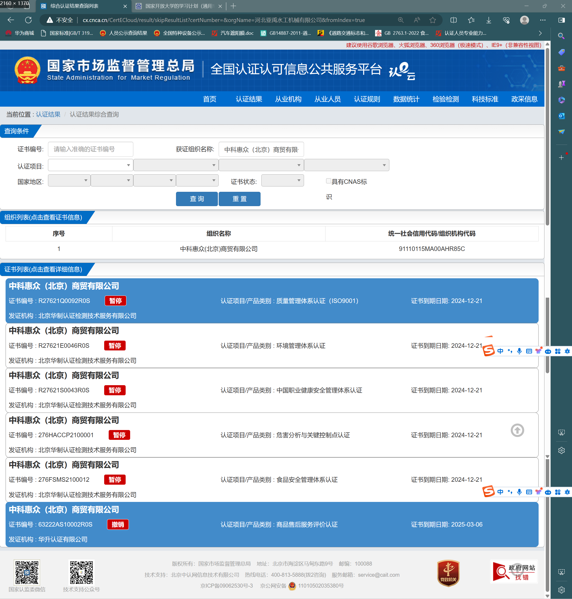Open 首页 navigation item
The width and height of the screenshot is (572, 599).
[x=210, y=99]
